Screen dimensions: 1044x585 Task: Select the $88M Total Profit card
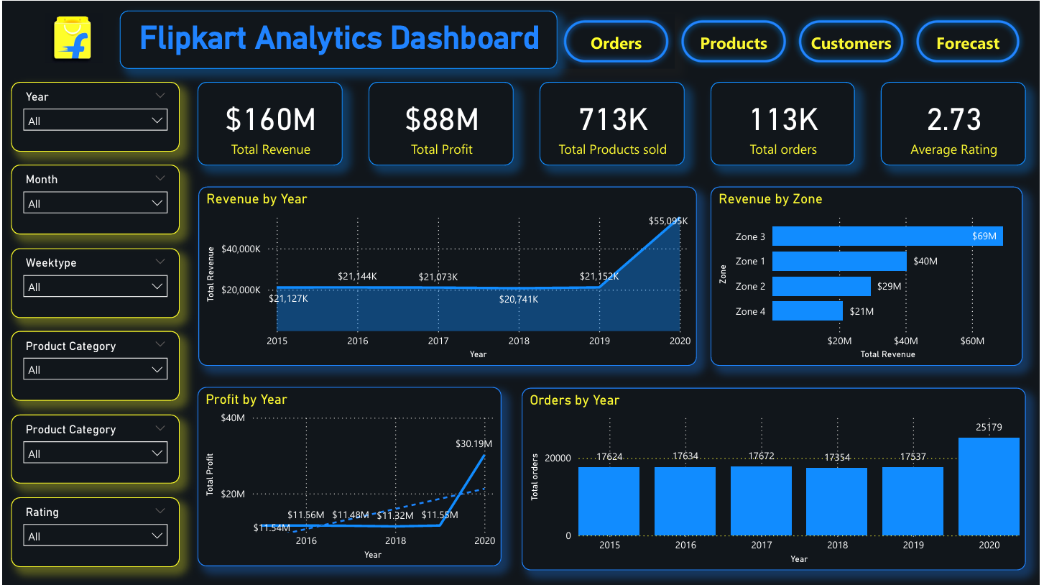(x=441, y=124)
